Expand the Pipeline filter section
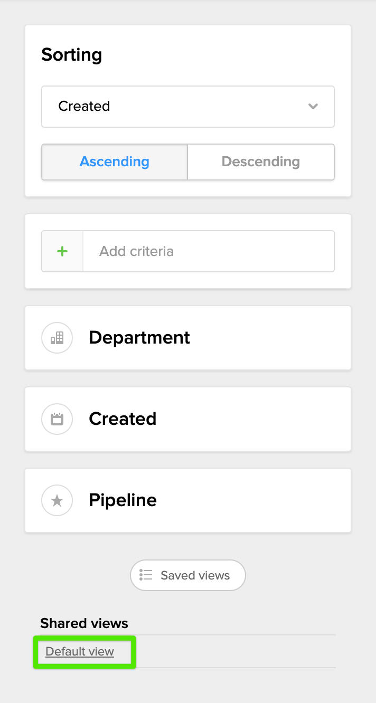 point(123,500)
